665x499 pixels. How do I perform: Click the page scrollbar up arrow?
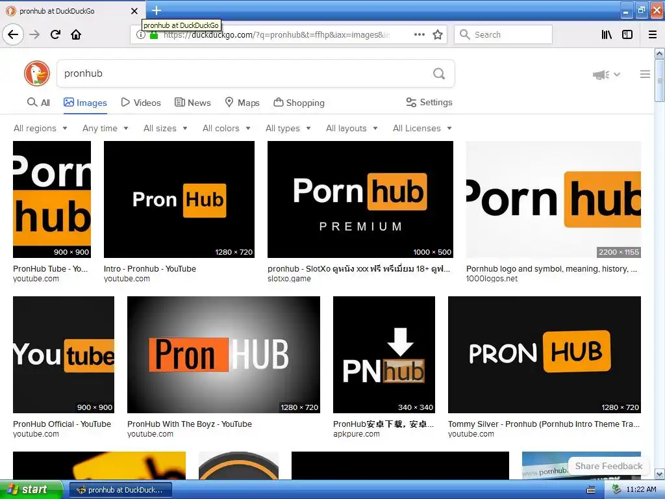[x=660, y=53]
